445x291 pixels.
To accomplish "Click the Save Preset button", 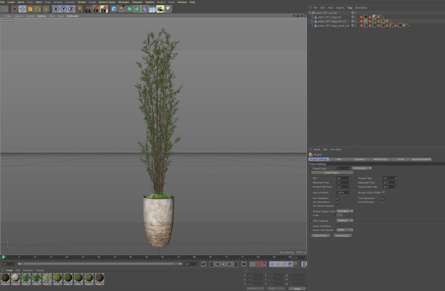I will click(343, 235).
